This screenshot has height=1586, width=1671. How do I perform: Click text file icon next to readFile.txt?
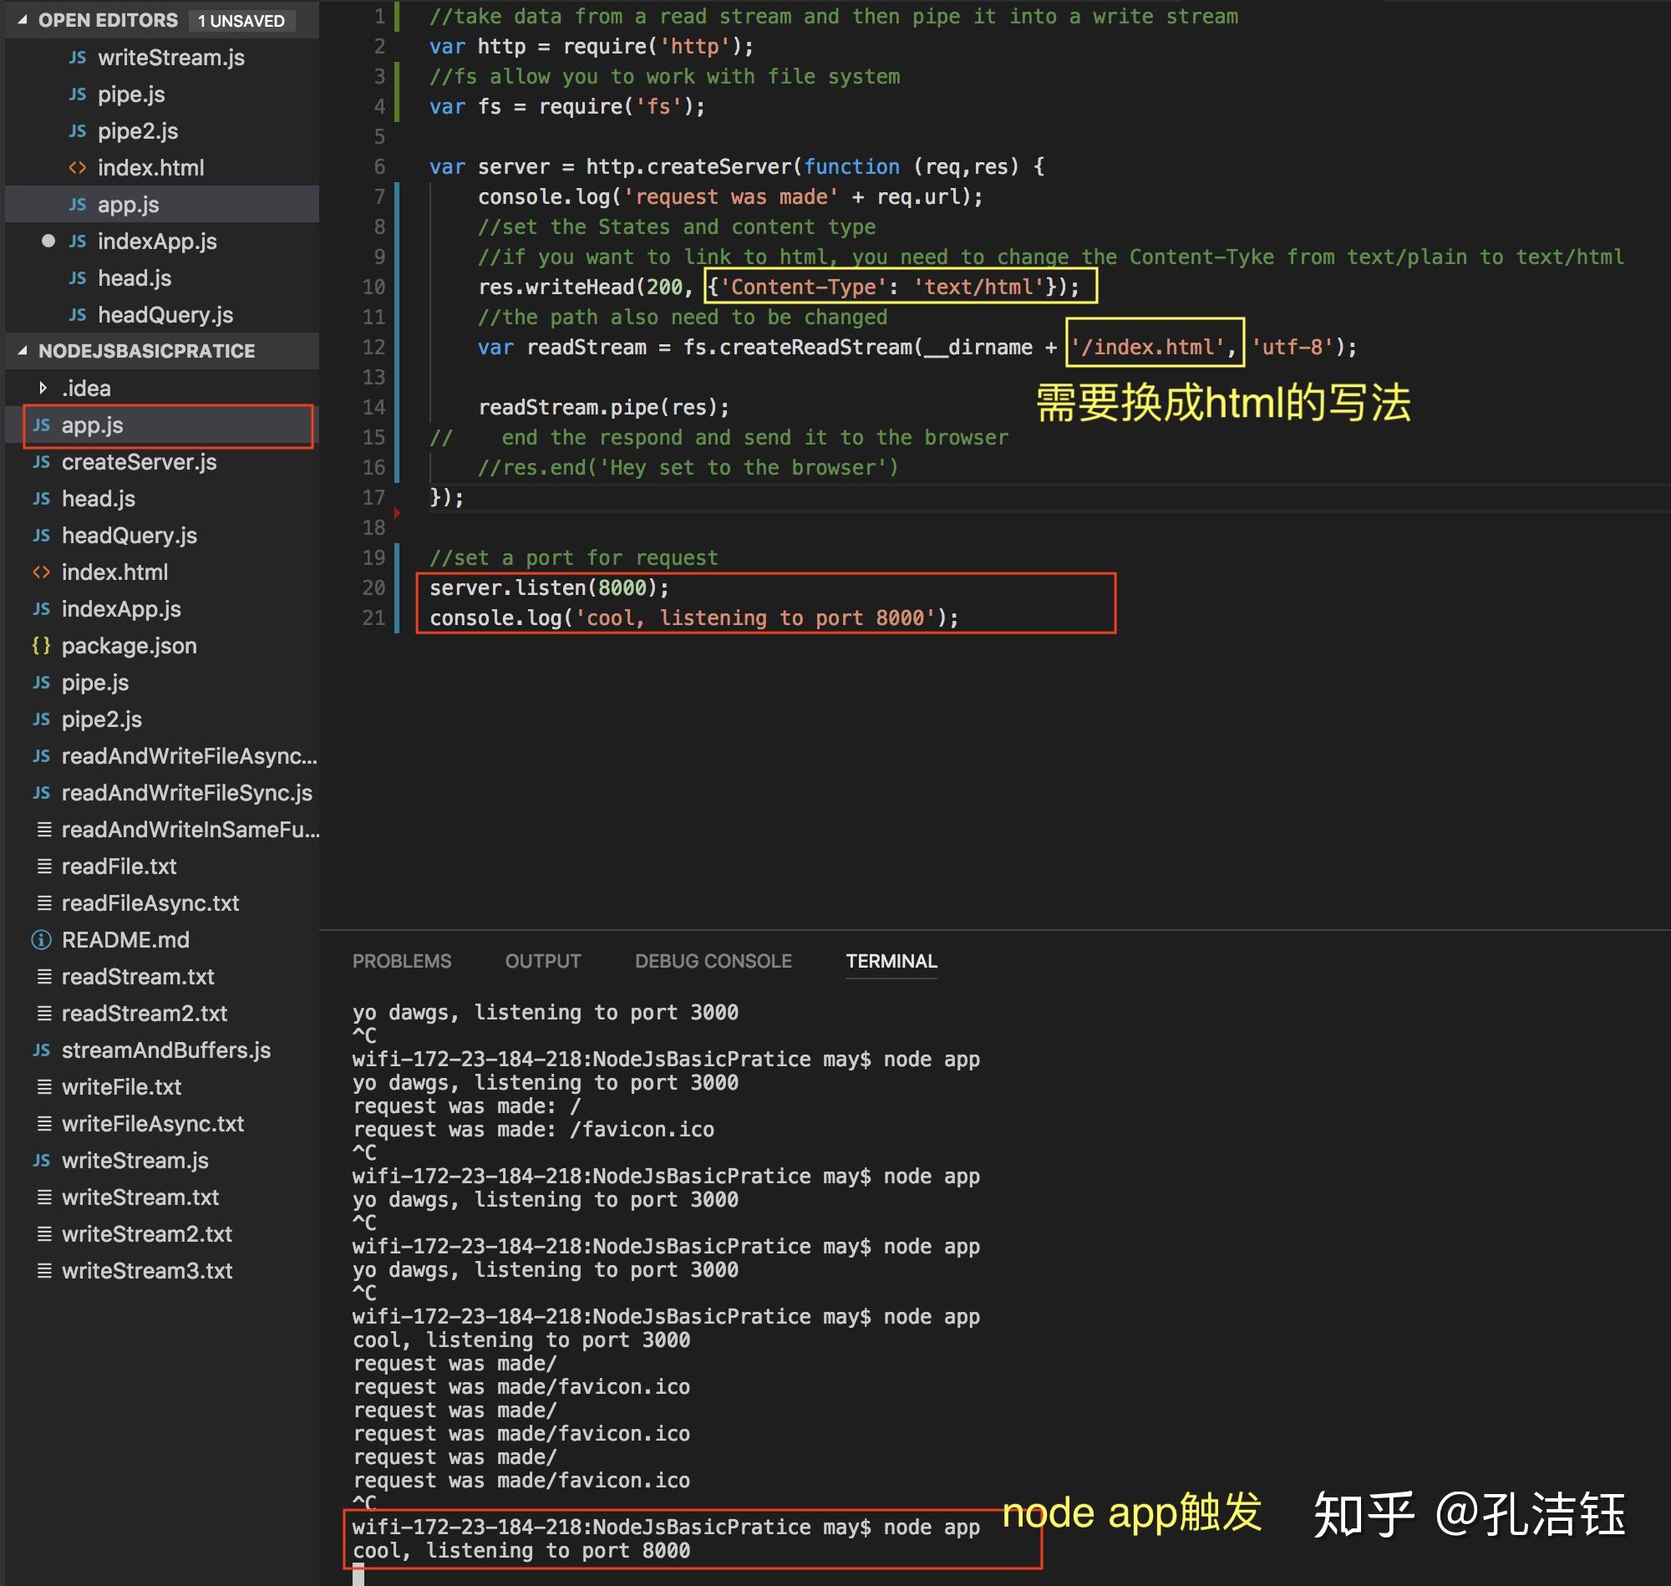pos(44,867)
